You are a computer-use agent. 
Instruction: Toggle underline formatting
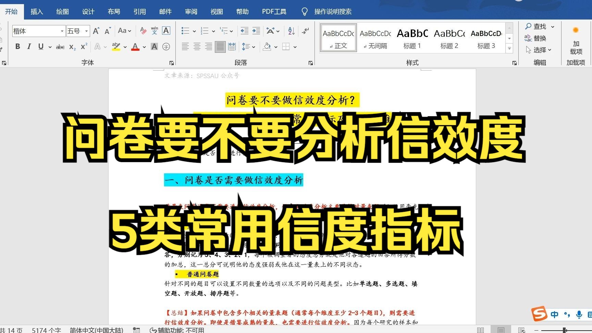(41, 47)
